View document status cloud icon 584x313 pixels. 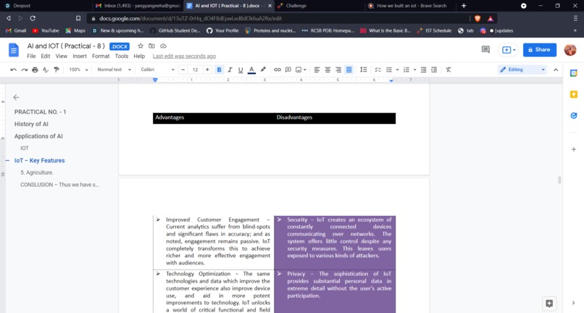pyautogui.click(x=163, y=46)
